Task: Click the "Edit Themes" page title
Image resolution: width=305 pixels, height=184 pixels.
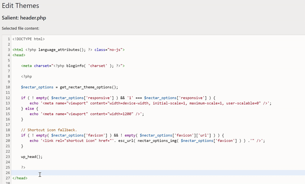Action: (x=20, y=5)
